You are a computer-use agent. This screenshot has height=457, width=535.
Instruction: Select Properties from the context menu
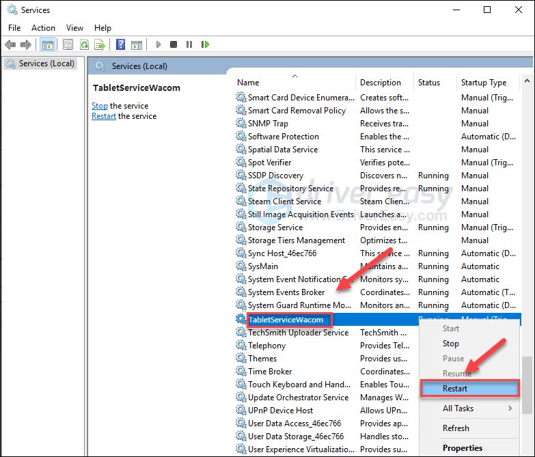(x=463, y=448)
